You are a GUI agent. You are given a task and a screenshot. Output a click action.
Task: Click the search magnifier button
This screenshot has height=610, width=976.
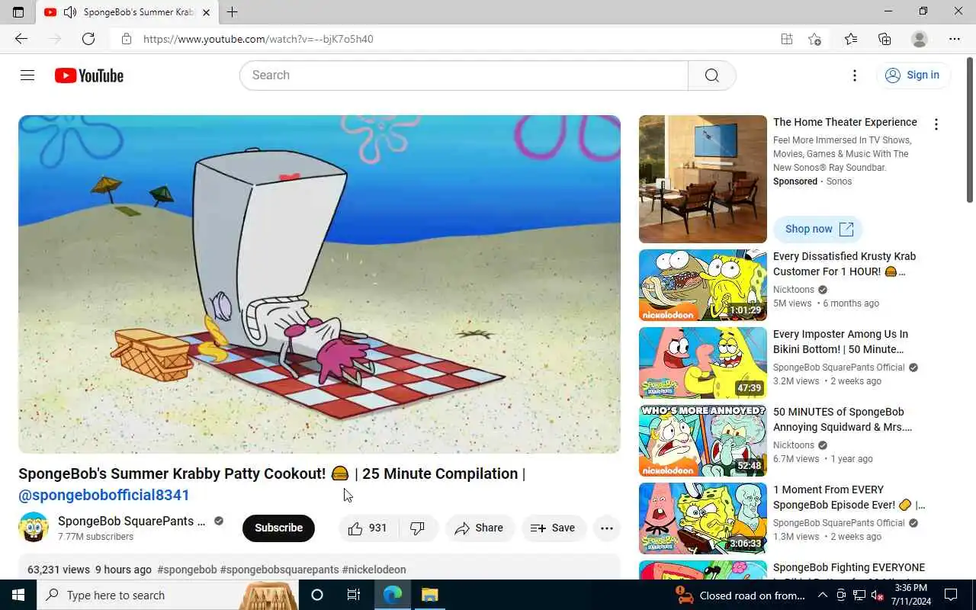[712, 75]
